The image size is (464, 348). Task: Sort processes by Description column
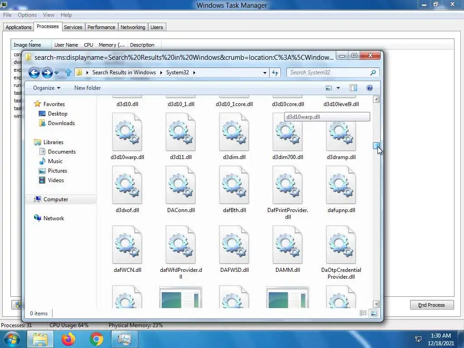[144, 45]
